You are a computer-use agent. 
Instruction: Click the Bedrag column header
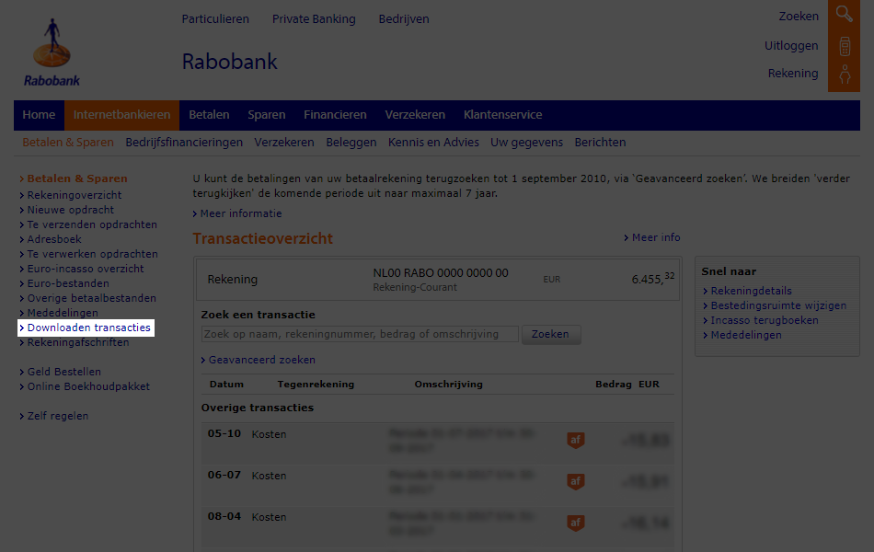pos(613,385)
